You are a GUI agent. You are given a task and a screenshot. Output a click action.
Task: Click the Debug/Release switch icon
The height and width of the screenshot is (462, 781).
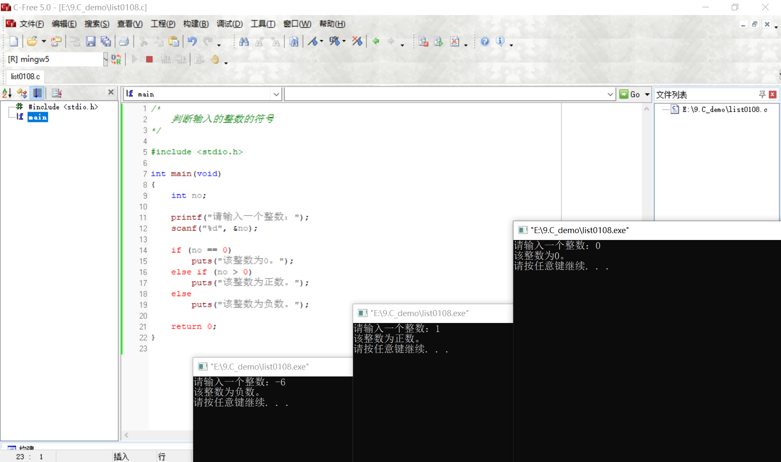pos(116,59)
